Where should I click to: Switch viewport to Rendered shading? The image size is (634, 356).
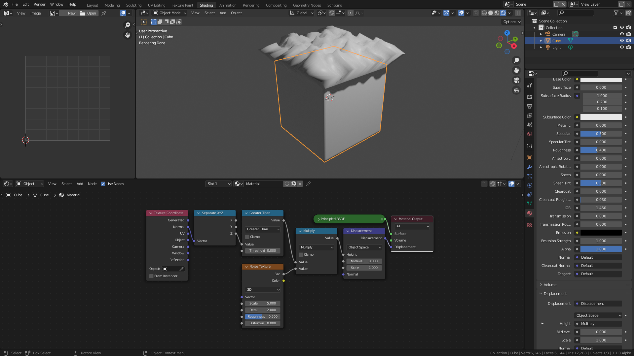(x=503, y=13)
